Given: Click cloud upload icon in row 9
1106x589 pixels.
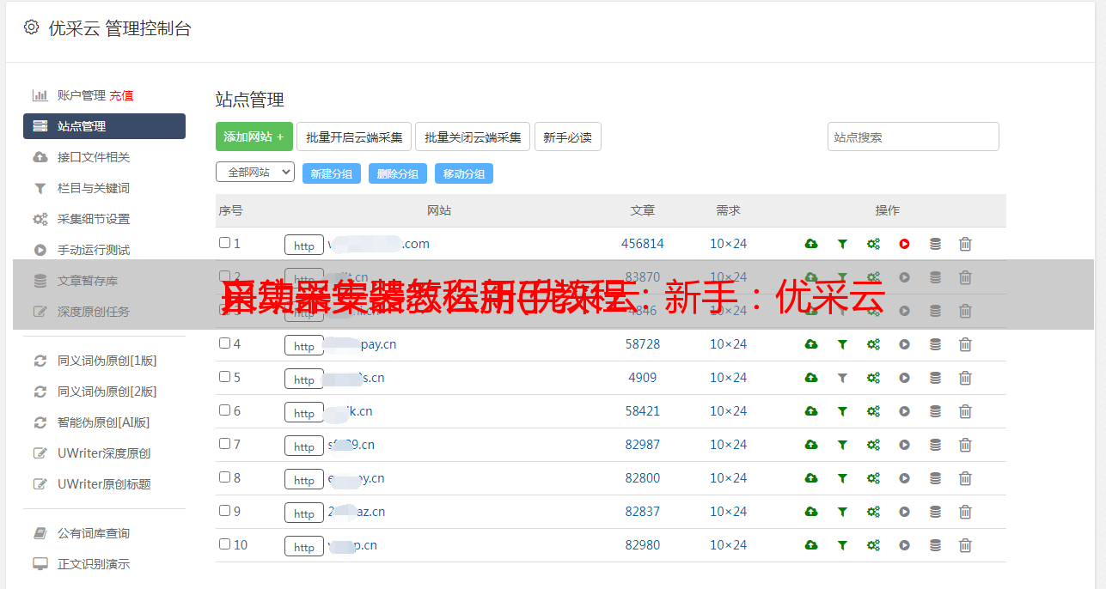Looking at the screenshot, I should click(811, 512).
